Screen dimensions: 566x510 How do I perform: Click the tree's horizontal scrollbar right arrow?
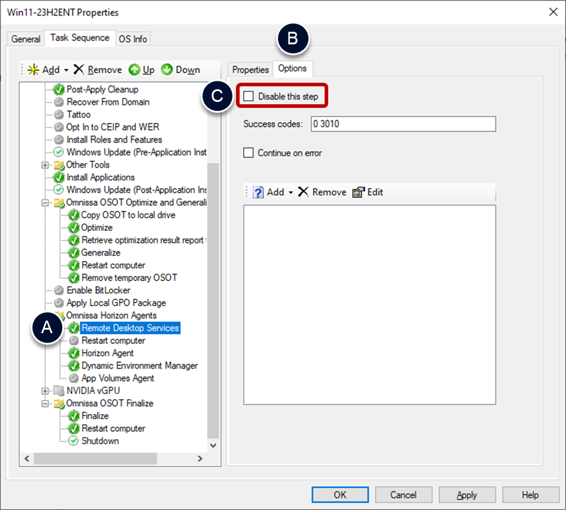[200, 458]
